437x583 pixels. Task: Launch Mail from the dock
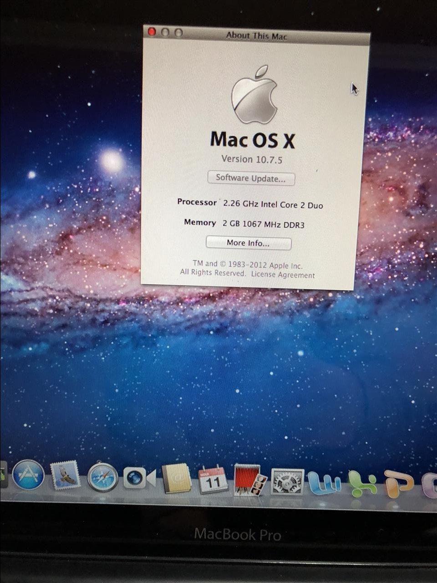coord(65,476)
